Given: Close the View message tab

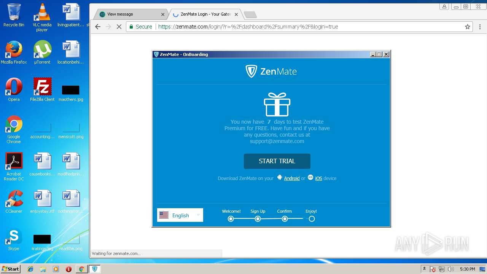Looking at the screenshot, I should click(x=163, y=14).
